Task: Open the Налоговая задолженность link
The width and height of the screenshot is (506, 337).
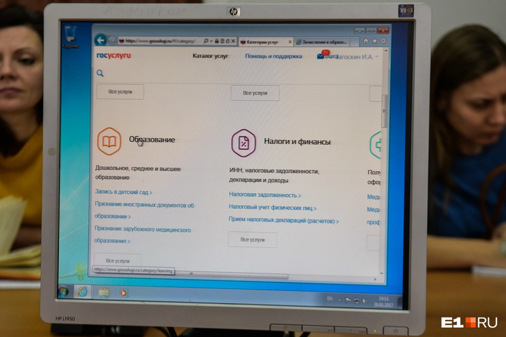Action: coord(264,195)
